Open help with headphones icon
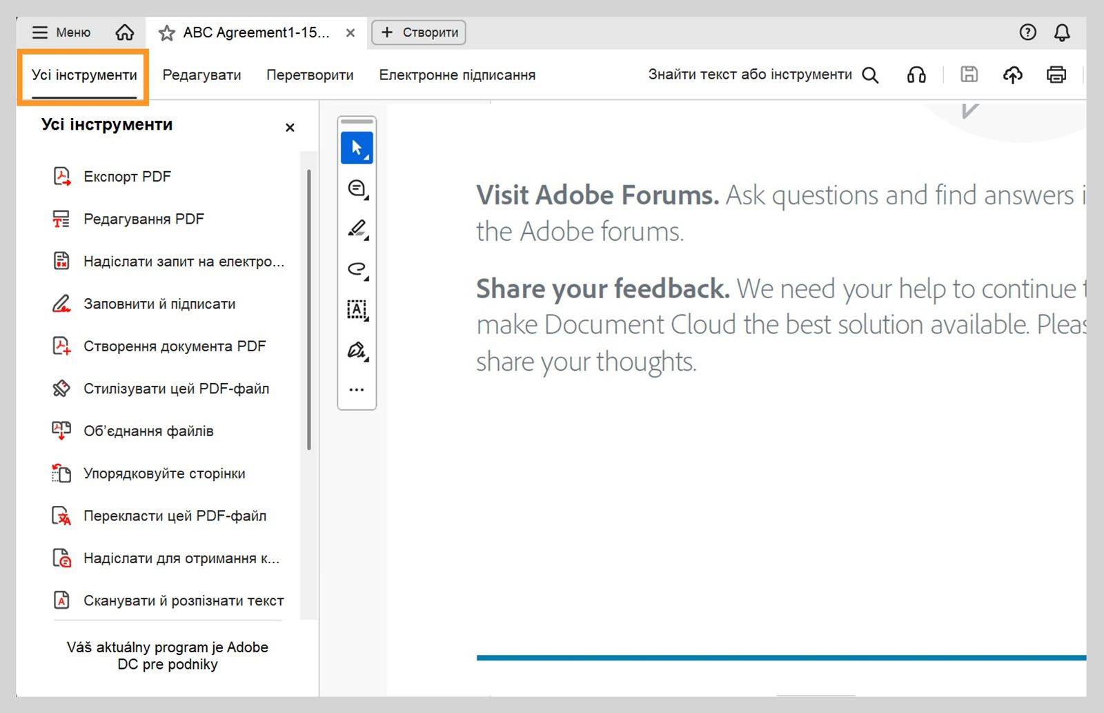 (916, 75)
